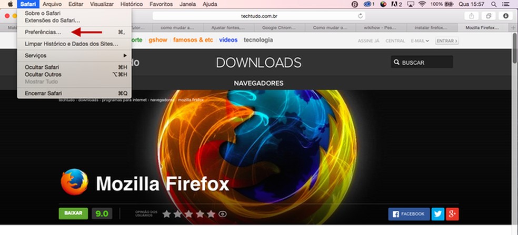Open Extensões do Safari…

[x=74, y=21]
